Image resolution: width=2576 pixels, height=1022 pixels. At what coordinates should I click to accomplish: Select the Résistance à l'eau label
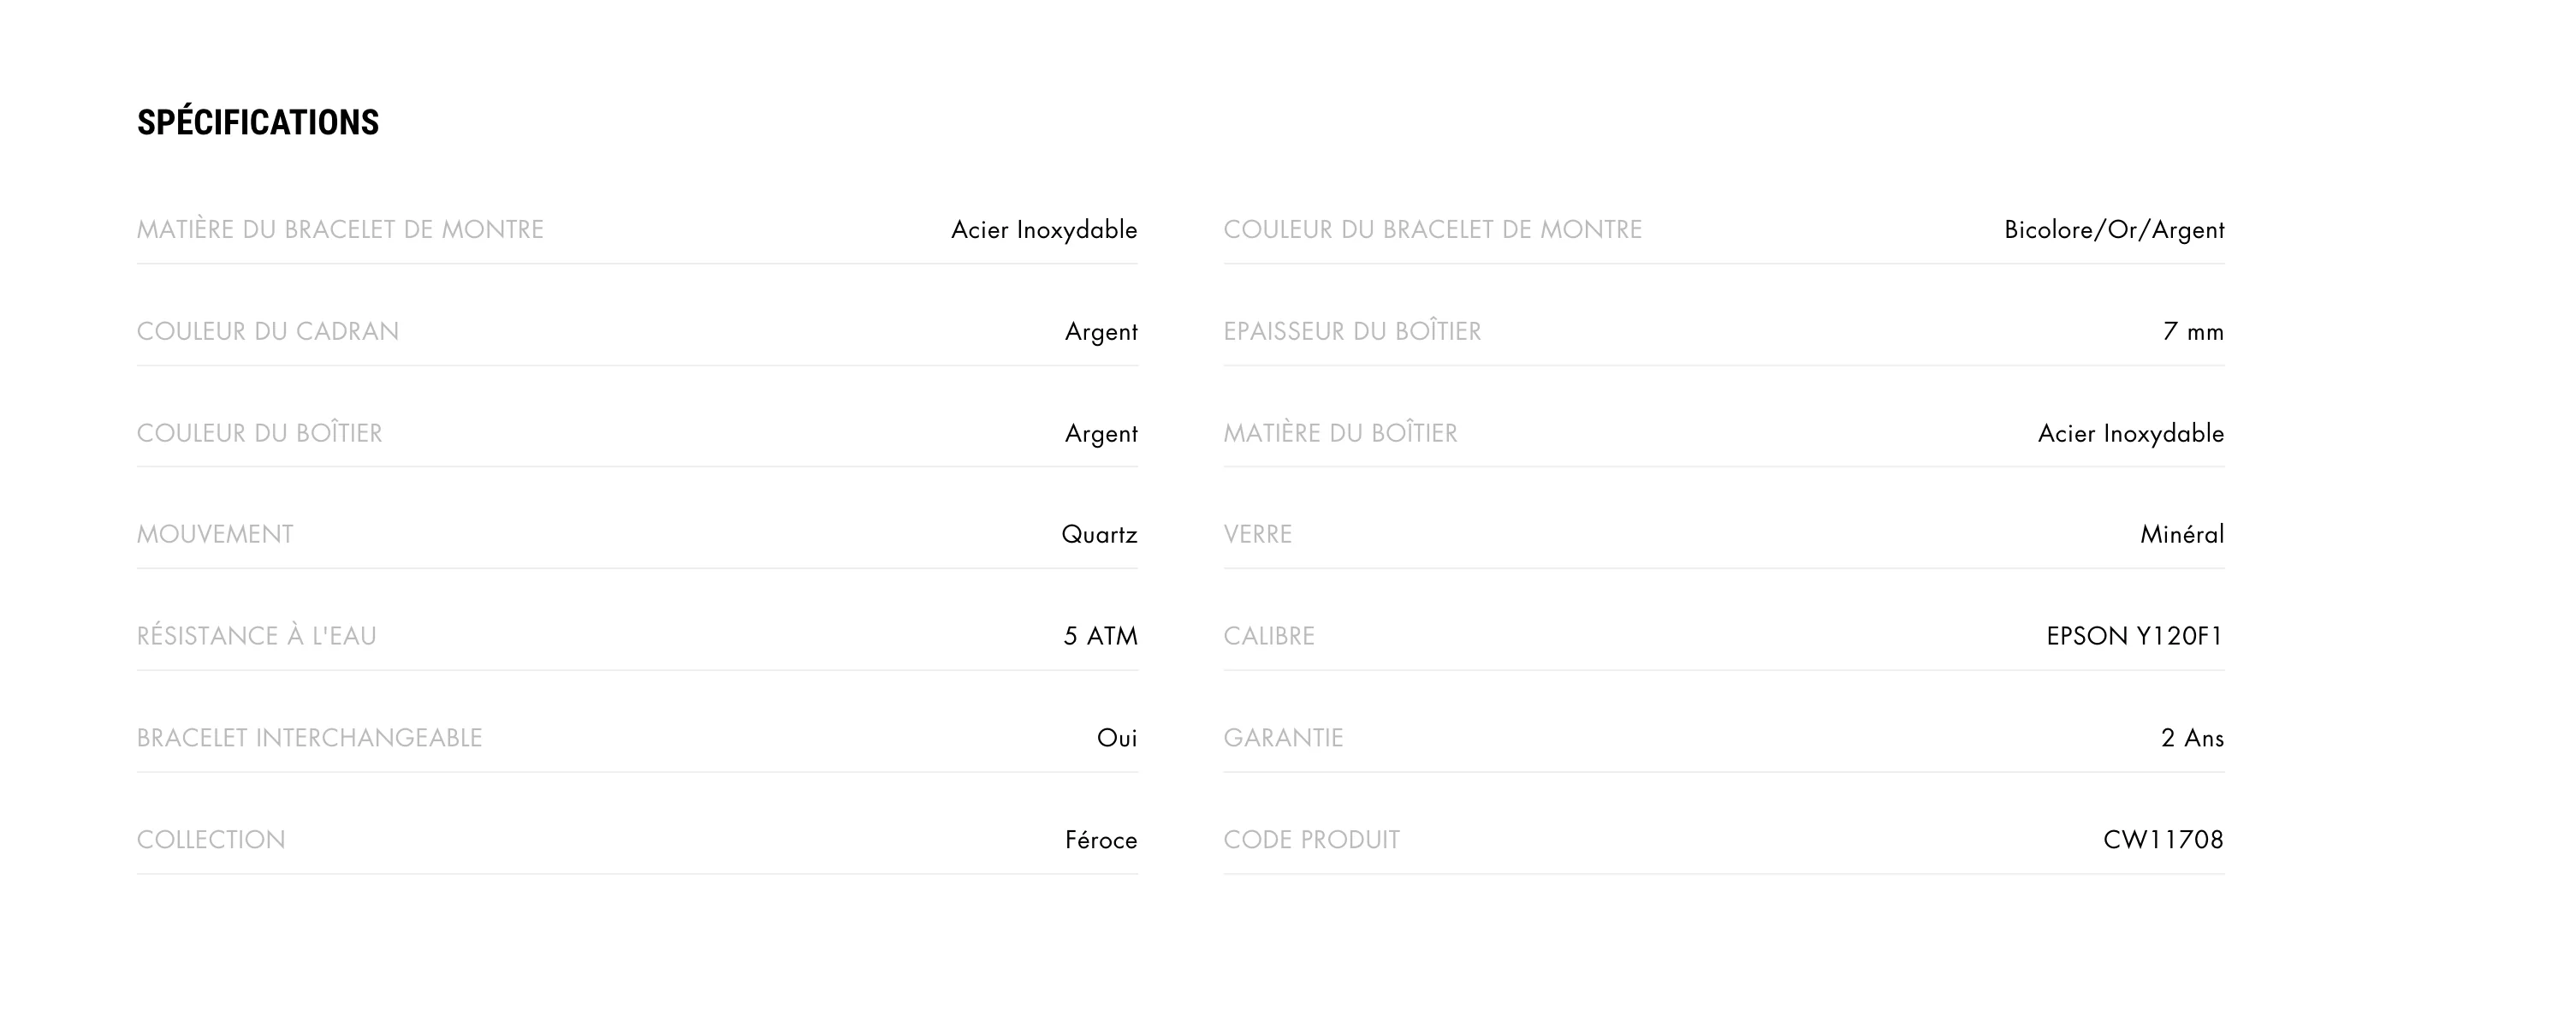tap(257, 636)
